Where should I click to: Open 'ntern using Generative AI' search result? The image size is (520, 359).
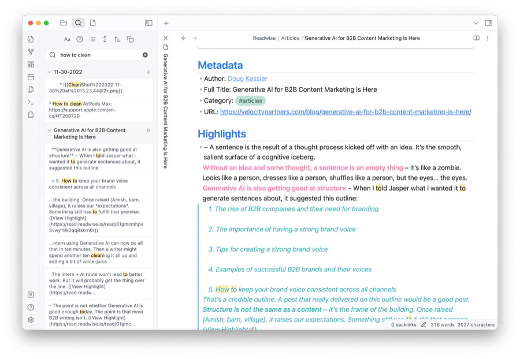pos(98,252)
